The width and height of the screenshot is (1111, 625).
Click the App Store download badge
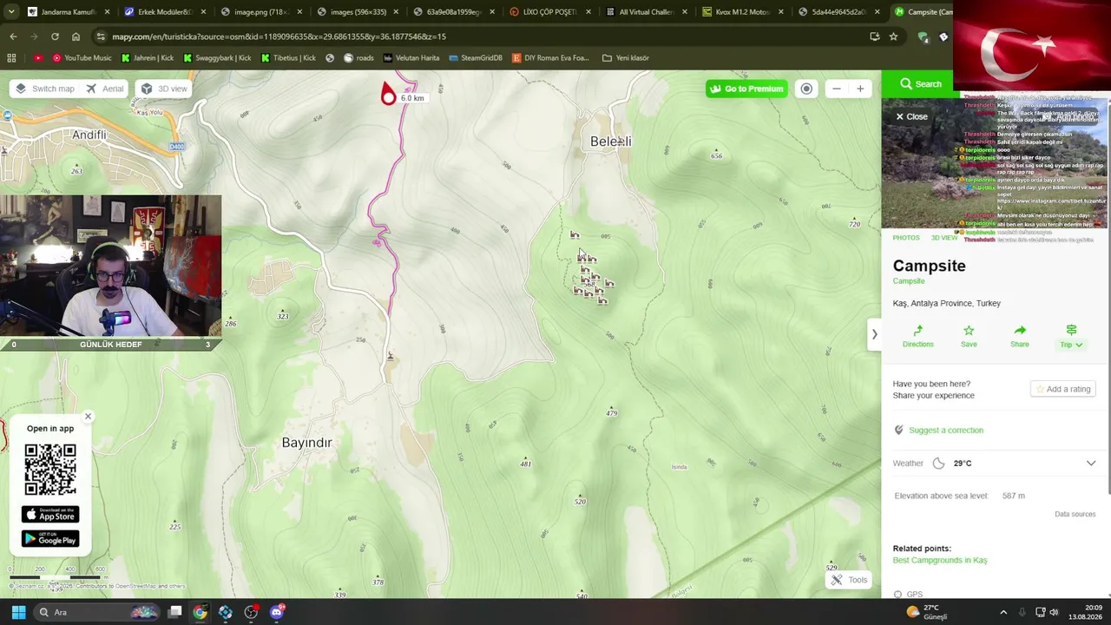pos(50,515)
